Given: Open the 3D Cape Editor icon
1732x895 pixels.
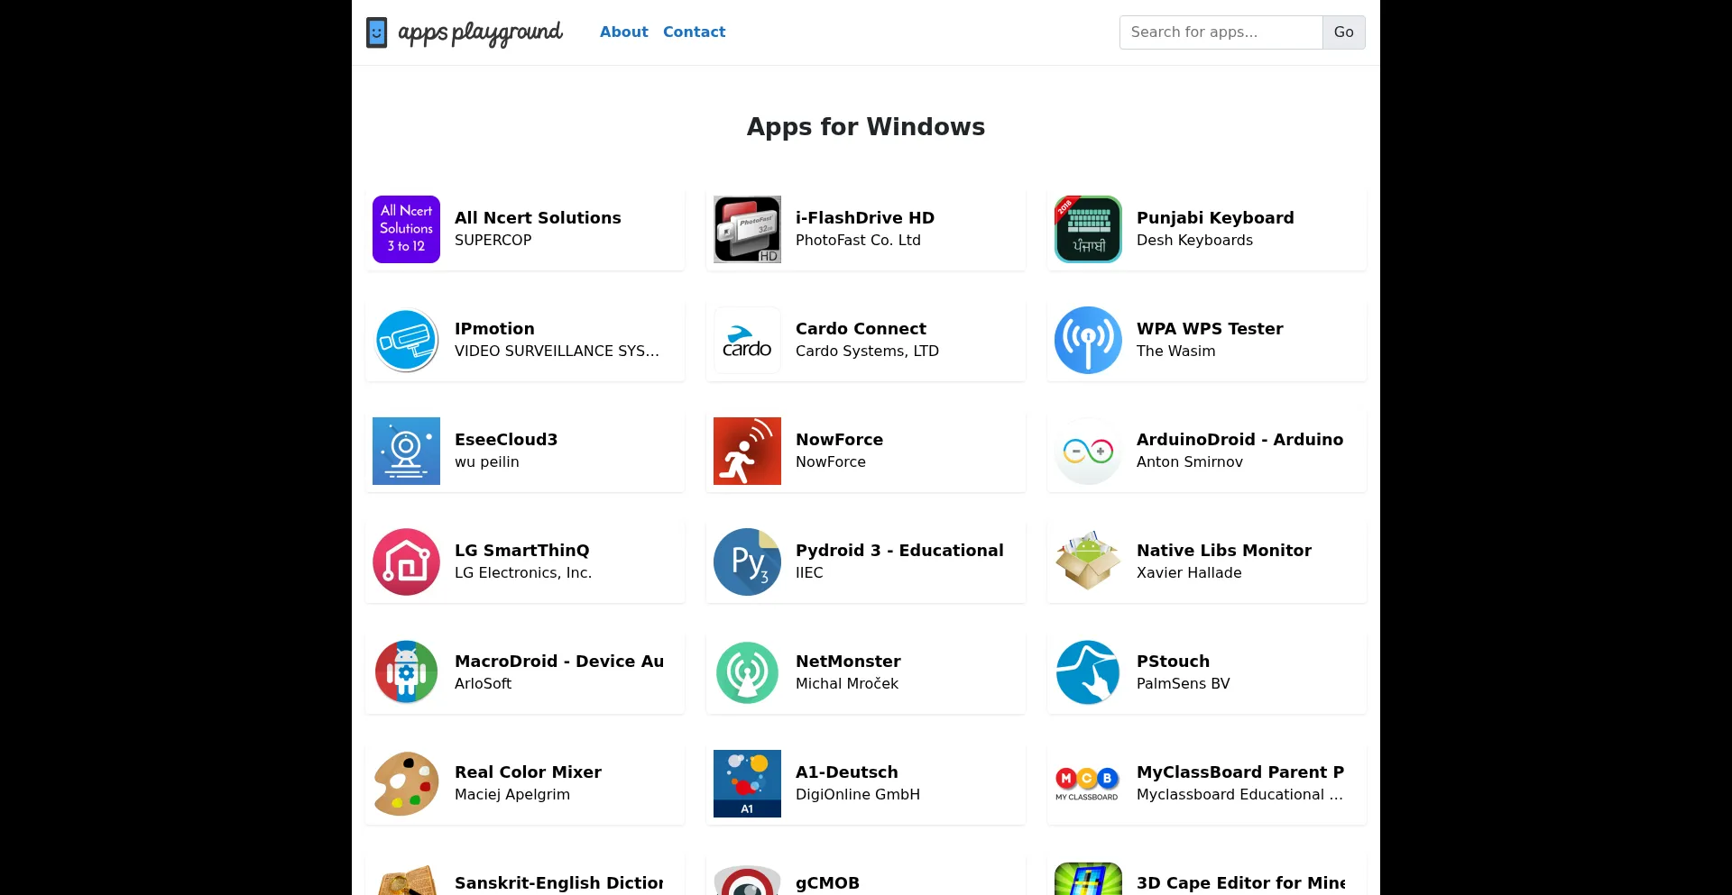Looking at the screenshot, I should [x=1088, y=879].
